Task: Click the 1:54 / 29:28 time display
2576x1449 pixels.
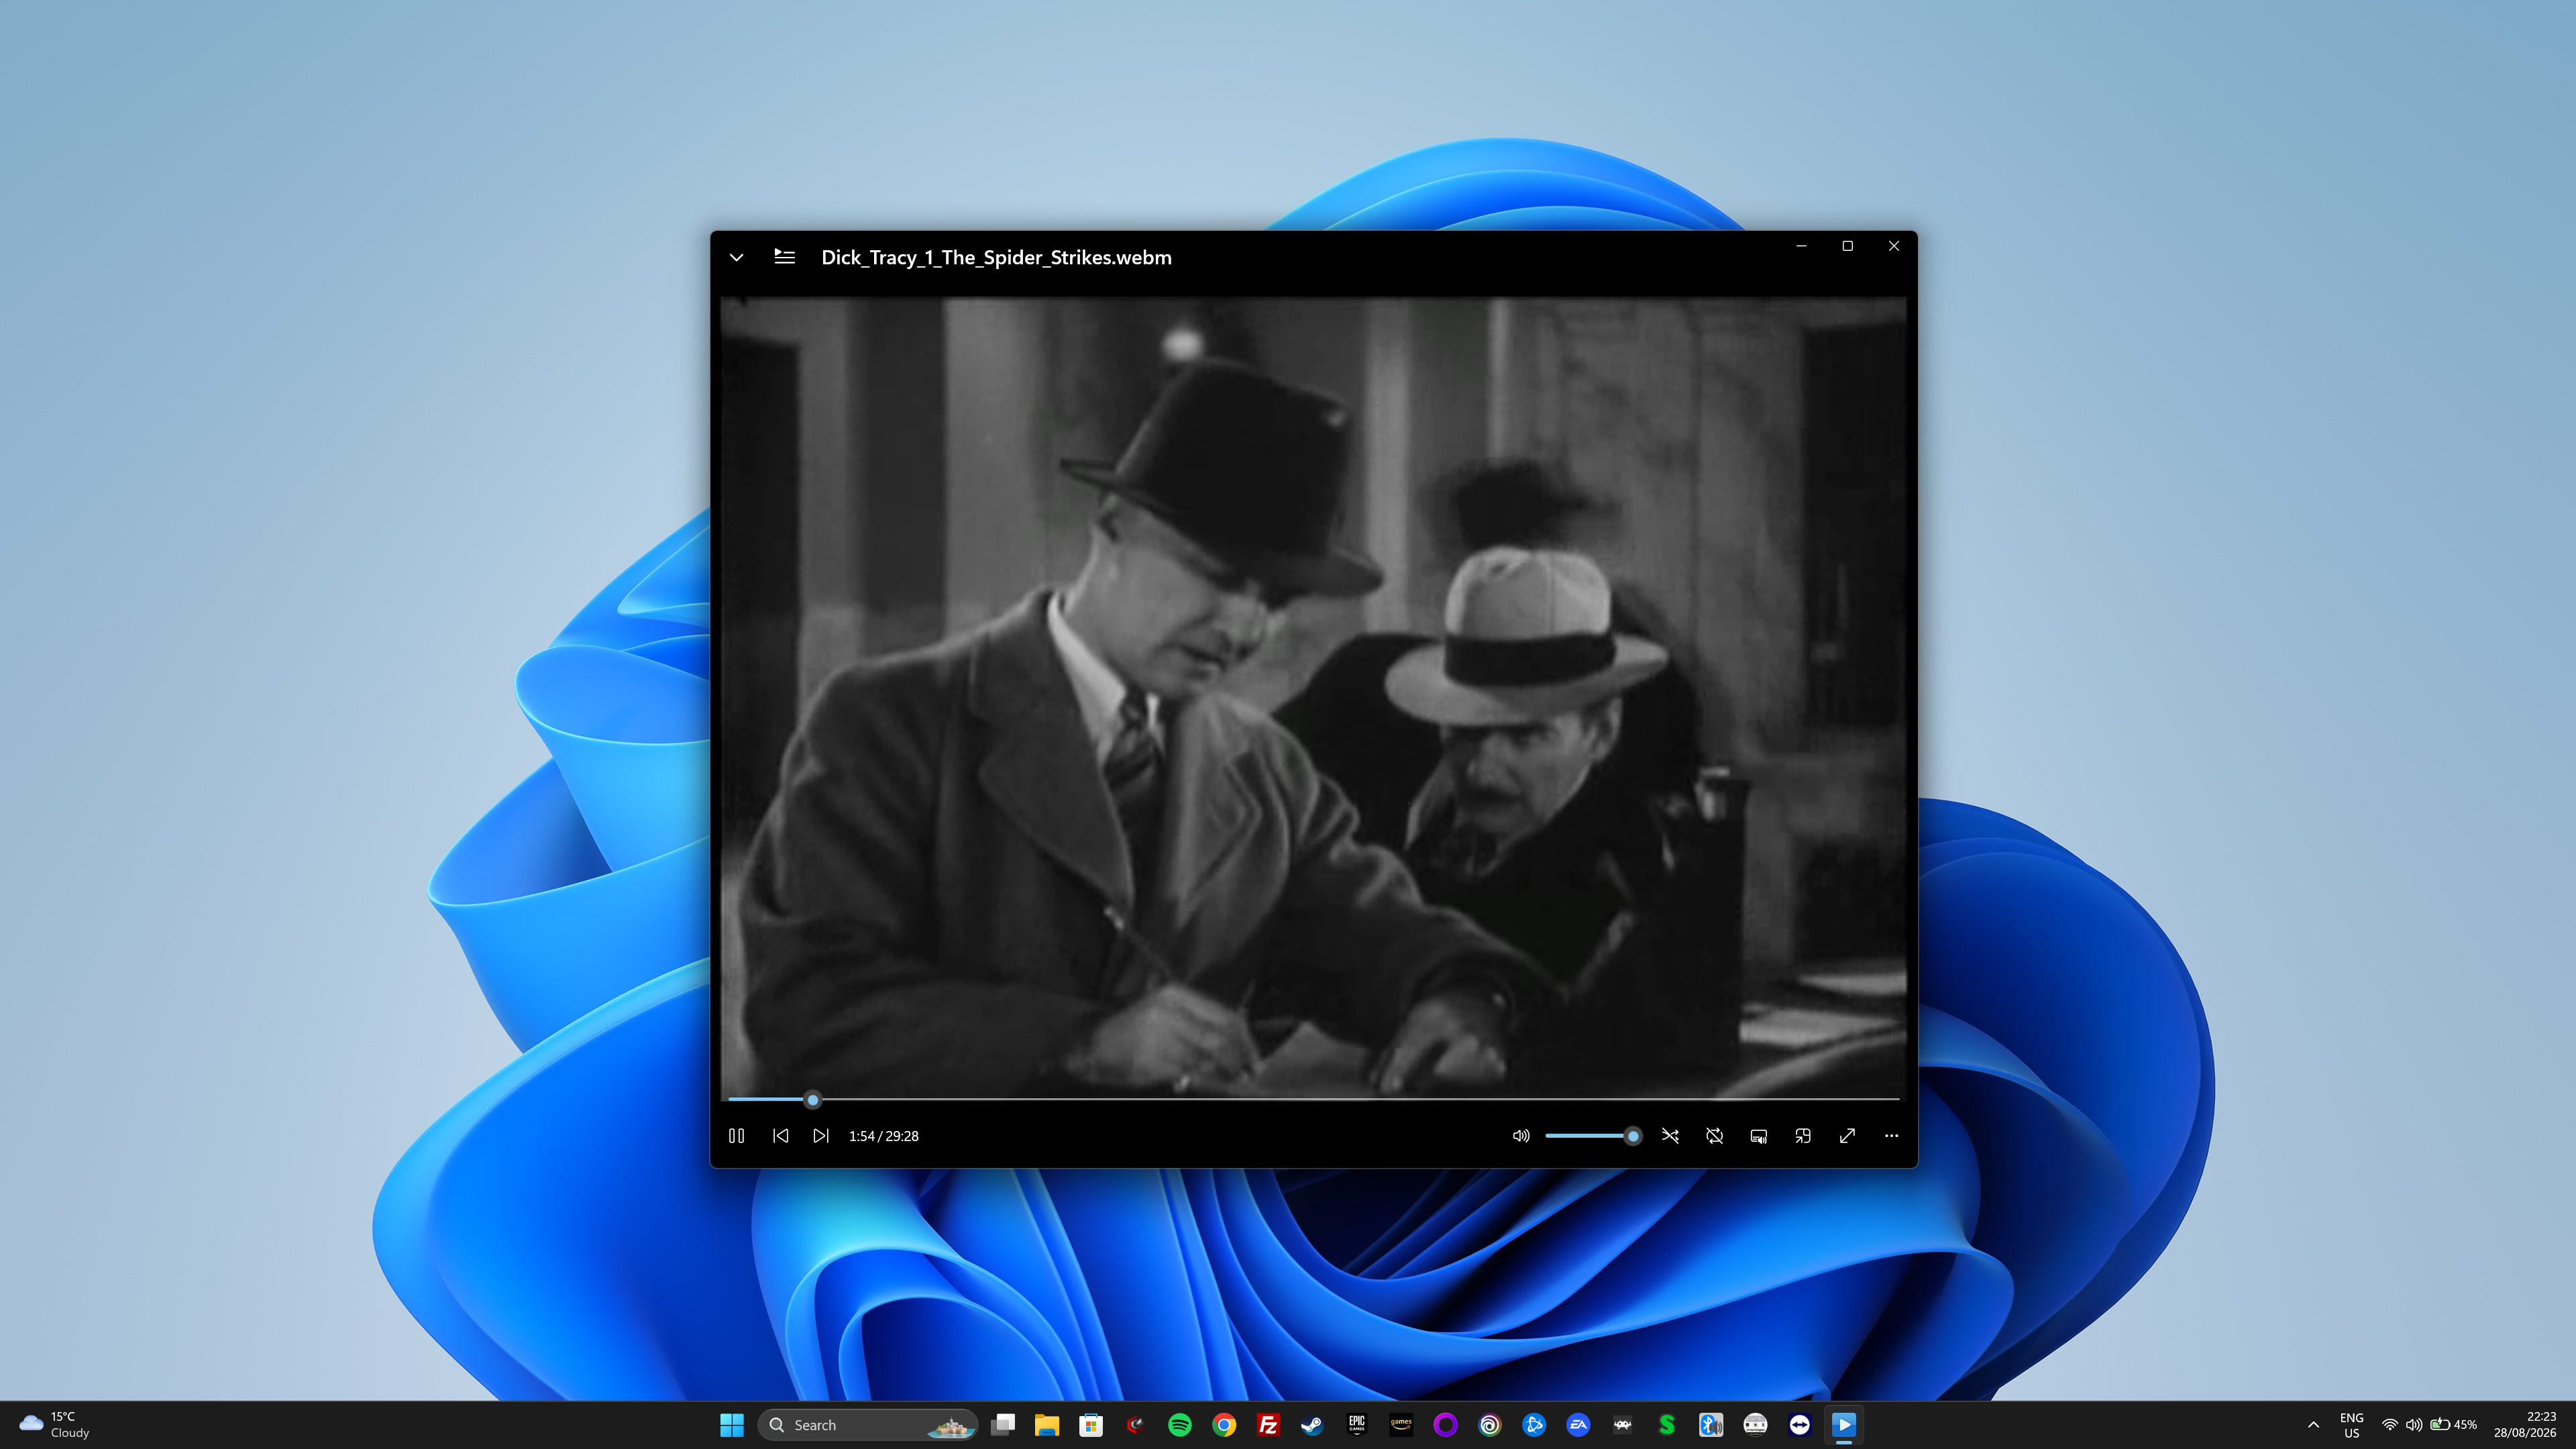Action: [x=883, y=1136]
